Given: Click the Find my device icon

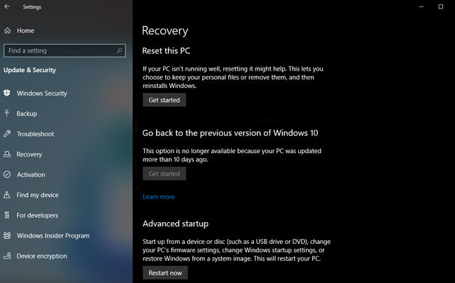Looking at the screenshot, I should click(x=7, y=195).
